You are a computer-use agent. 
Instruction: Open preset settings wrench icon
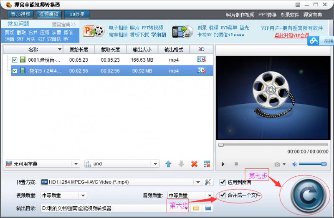point(207,182)
